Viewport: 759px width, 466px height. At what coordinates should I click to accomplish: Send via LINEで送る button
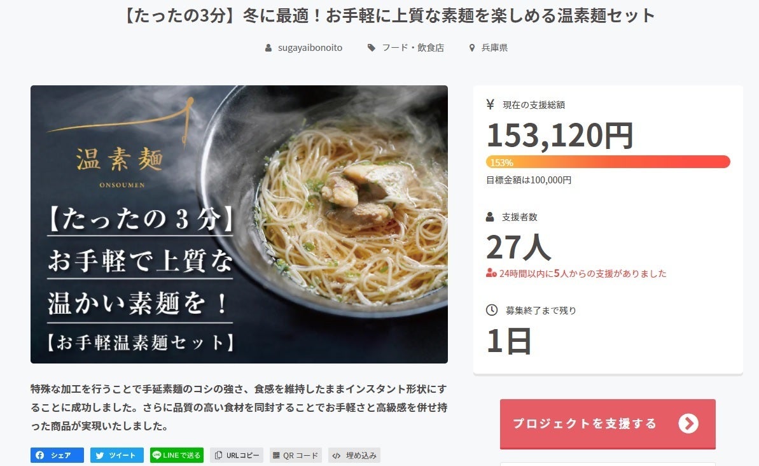(177, 455)
